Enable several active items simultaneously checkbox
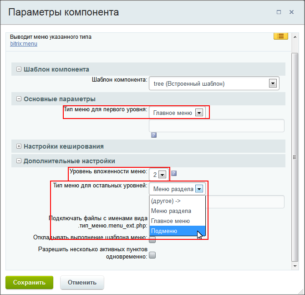 click(x=152, y=255)
